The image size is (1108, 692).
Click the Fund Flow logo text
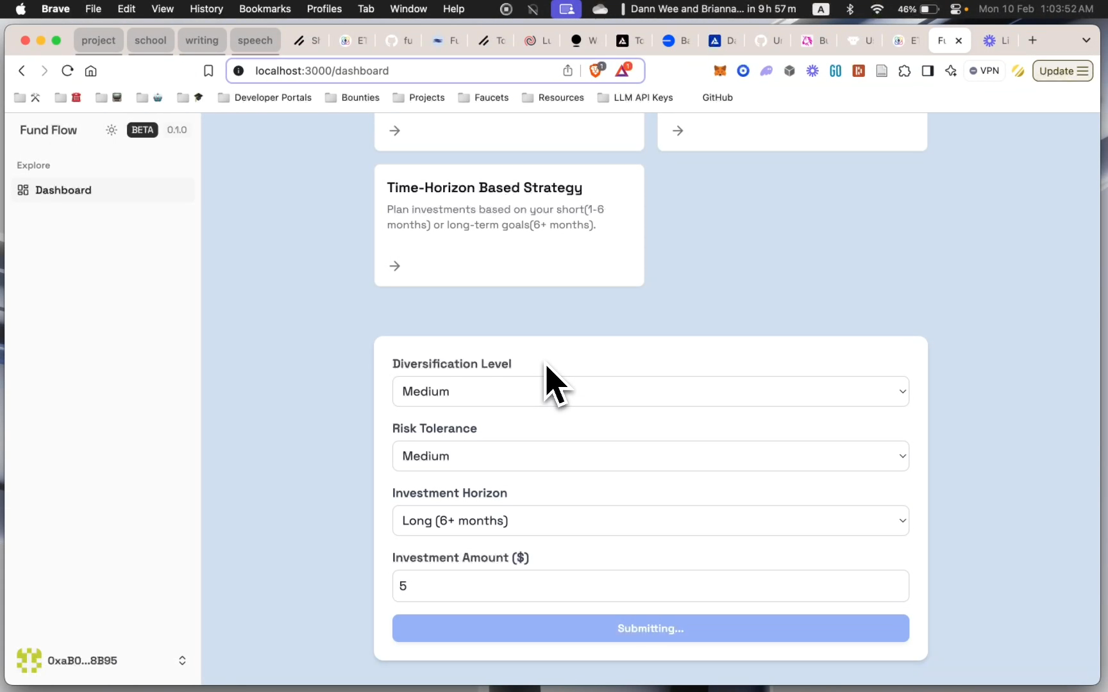tap(48, 130)
